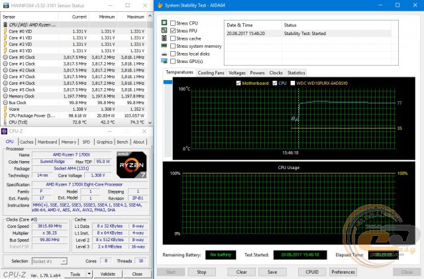
Task: Switch to the Voltages tab
Action: 237,73
